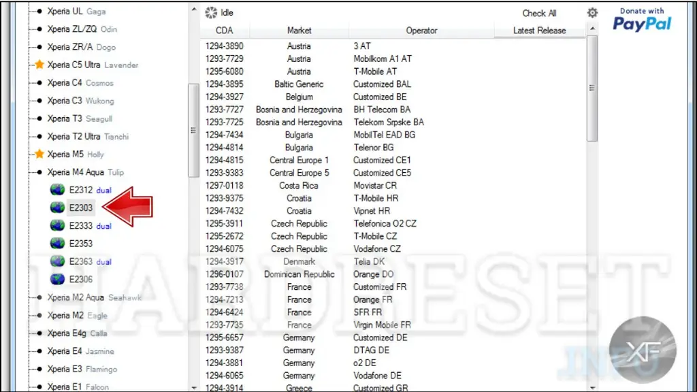Screen dimensions: 697x392
Task: Select the SFR FR France row
Action: click(x=393, y=312)
